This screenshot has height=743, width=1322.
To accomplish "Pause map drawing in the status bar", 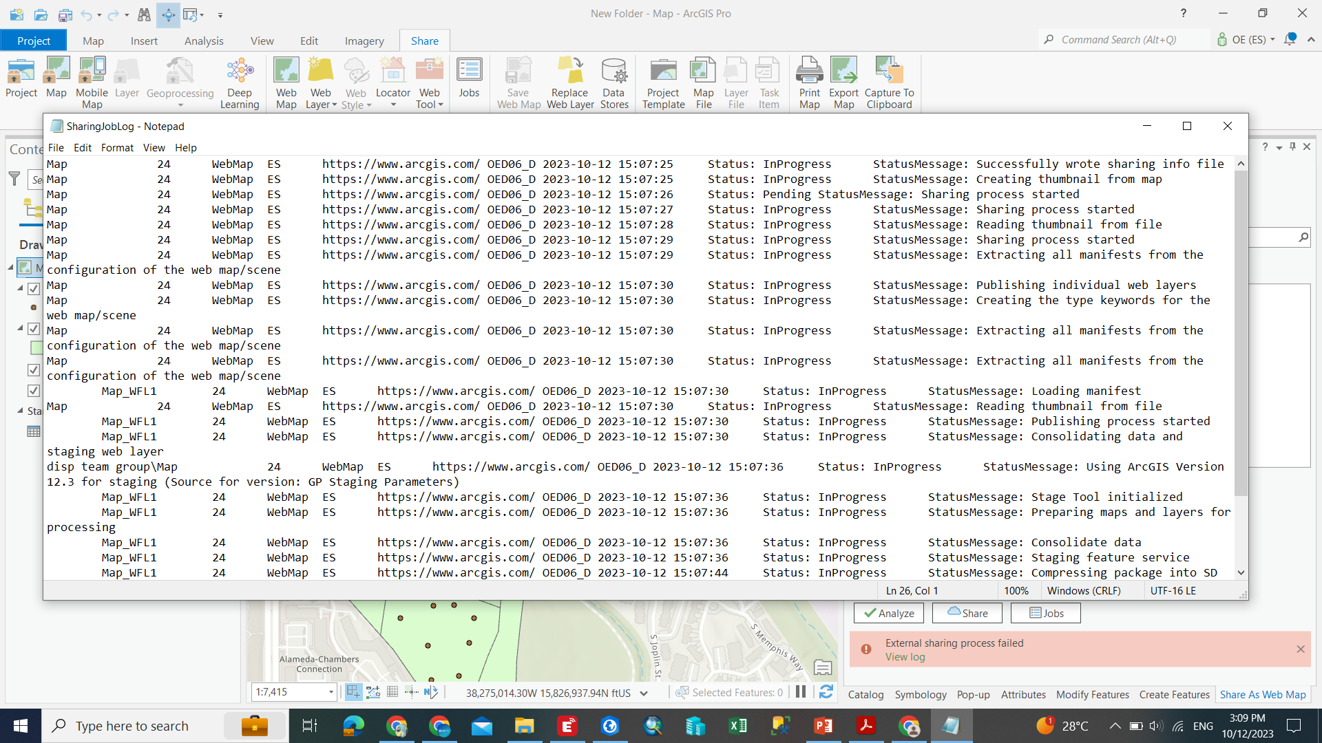I will (801, 692).
